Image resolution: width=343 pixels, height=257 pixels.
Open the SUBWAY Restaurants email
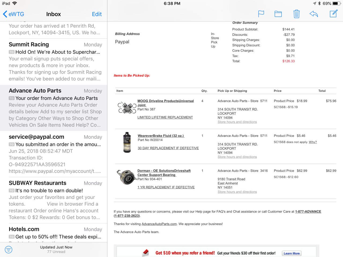point(54,200)
